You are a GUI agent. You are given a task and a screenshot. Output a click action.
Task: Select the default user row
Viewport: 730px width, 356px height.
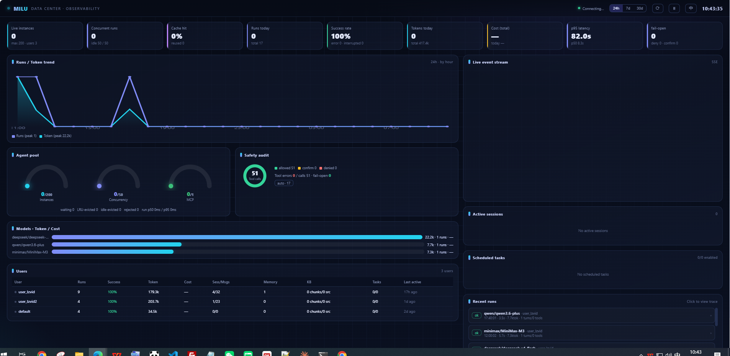point(232,312)
